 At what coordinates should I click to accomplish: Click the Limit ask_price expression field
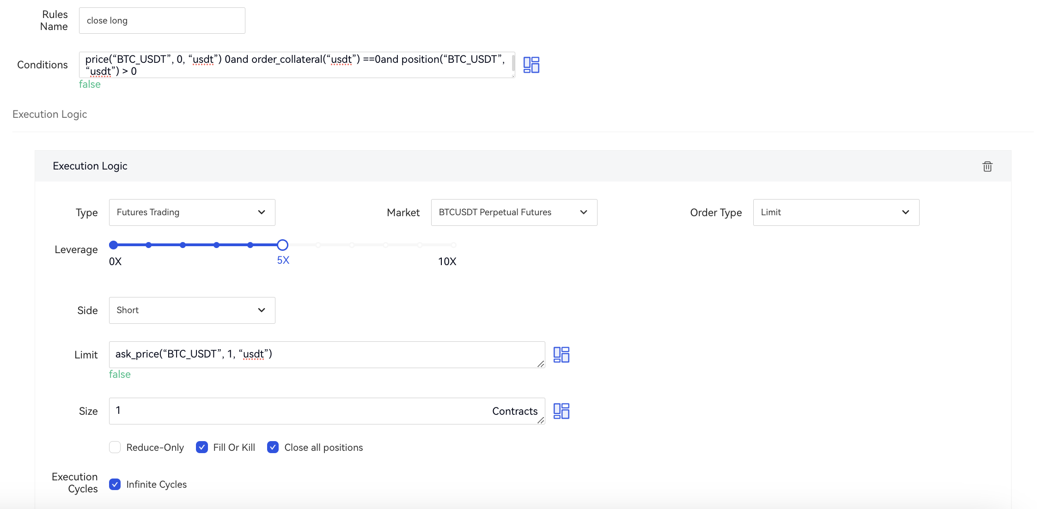coord(323,354)
